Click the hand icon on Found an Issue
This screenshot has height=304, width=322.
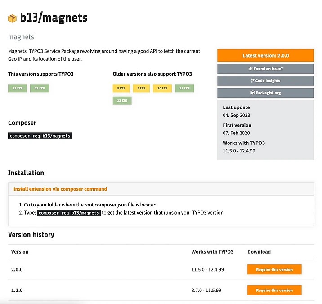point(250,69)
